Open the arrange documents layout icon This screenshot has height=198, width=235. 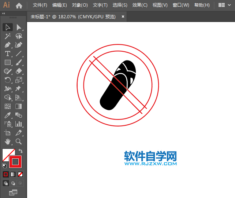(x=221, y=5)
